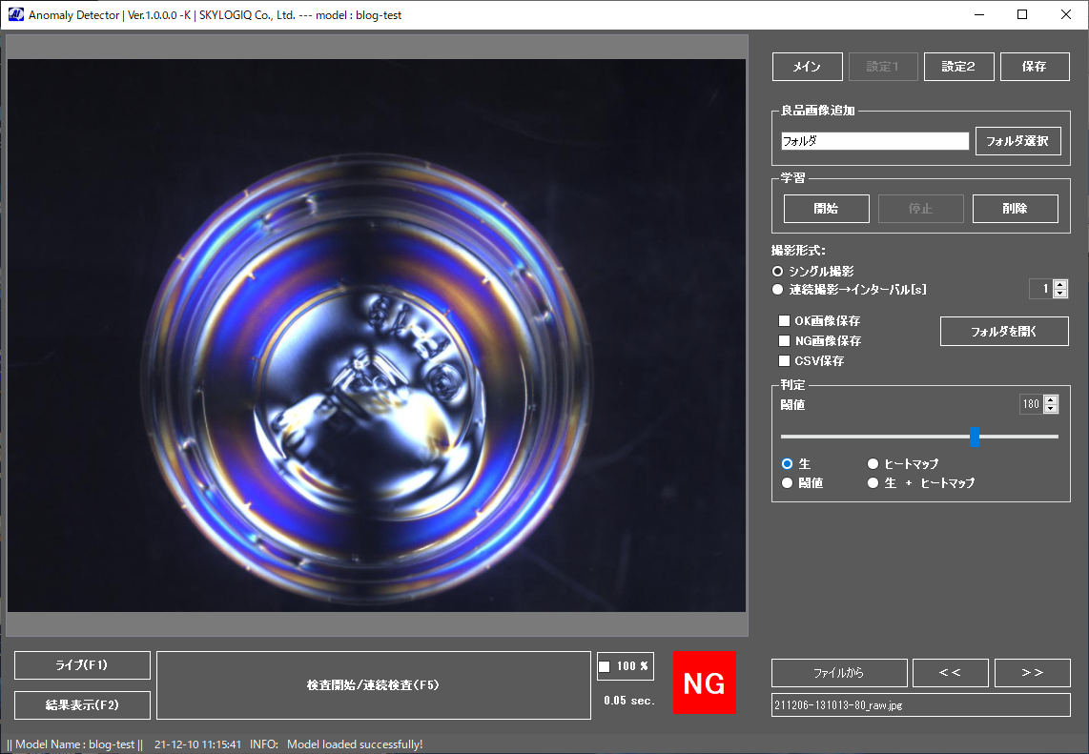
Task: Click 検査開始/連続検査(F5) button
Action: click(374, 685)
